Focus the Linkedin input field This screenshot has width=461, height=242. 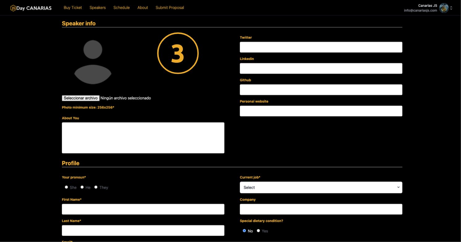point(321,69)
